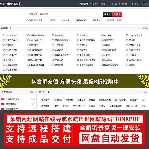
Task: Click the red 搜索 search button
Action: click(x=117, y=15)
